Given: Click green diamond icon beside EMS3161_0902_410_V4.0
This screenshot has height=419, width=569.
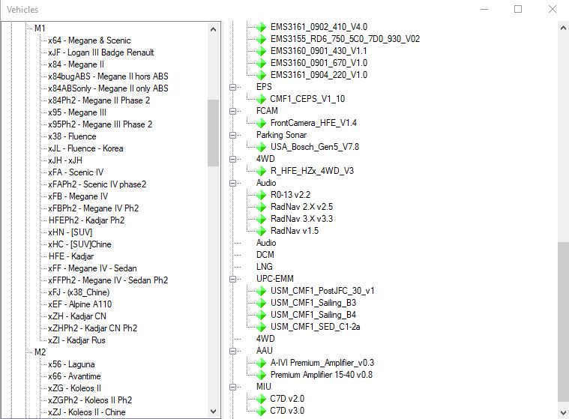Looking at the screenshot, I should coord(261,27).
